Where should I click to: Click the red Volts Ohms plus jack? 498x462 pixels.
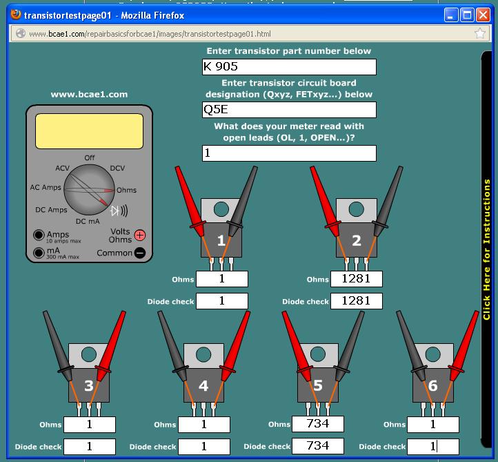(140, 235)
